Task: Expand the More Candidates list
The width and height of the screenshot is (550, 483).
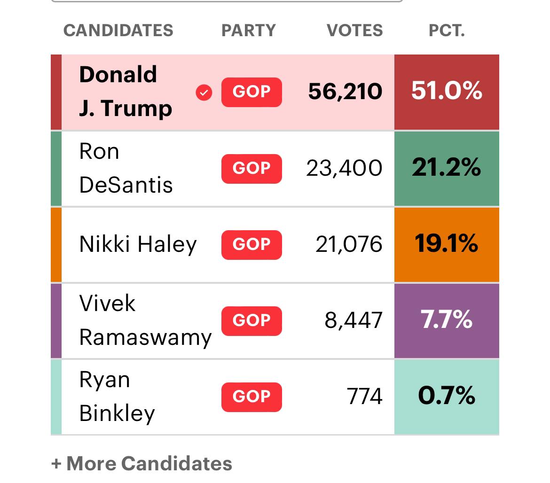Action: click(141, 463)
